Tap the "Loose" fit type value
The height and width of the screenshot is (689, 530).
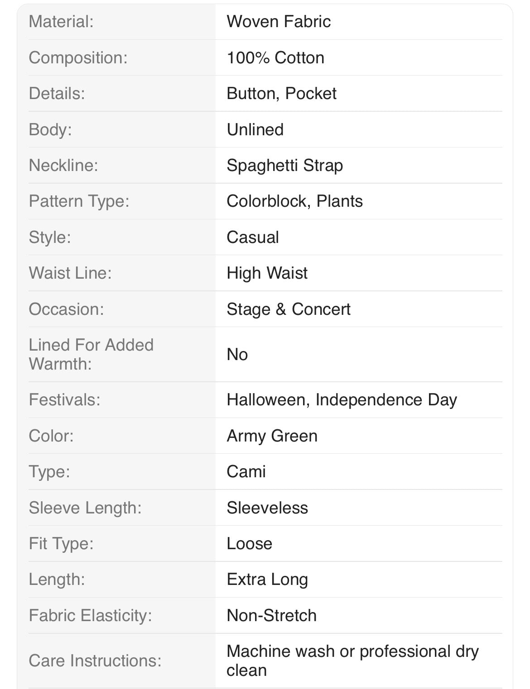click(x=249, y=543)
